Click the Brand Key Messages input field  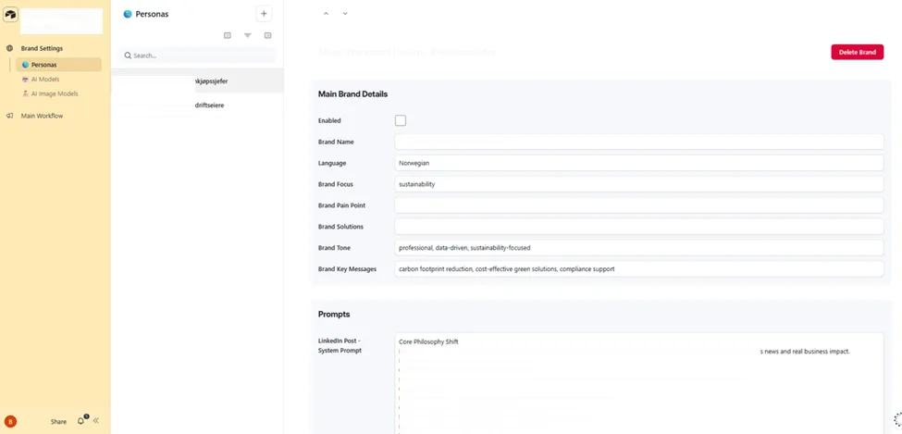point(639,268)
